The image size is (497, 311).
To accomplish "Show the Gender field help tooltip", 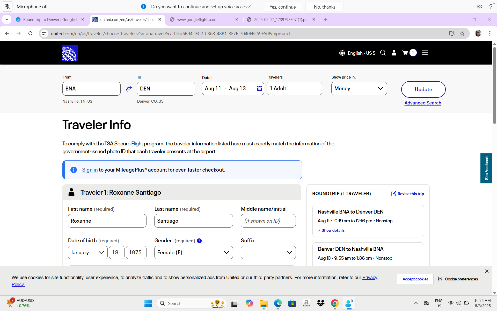I will tap(199, 241).
